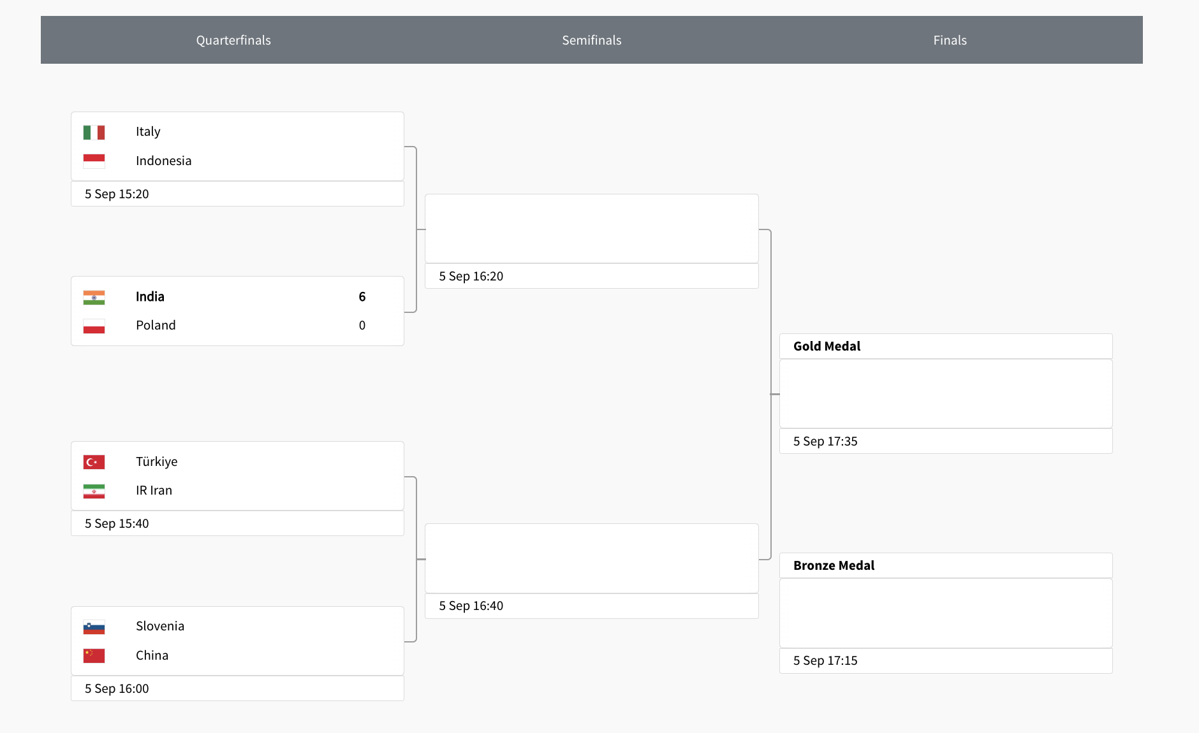Viewport: 1199px width, 733px height.
Task: Click the Türkiye team name
Action: click(156, 461)
